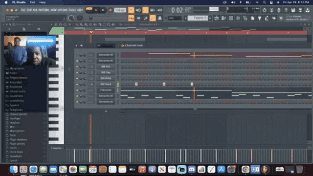Mute the 808 Snare channel

pos(77,85)
